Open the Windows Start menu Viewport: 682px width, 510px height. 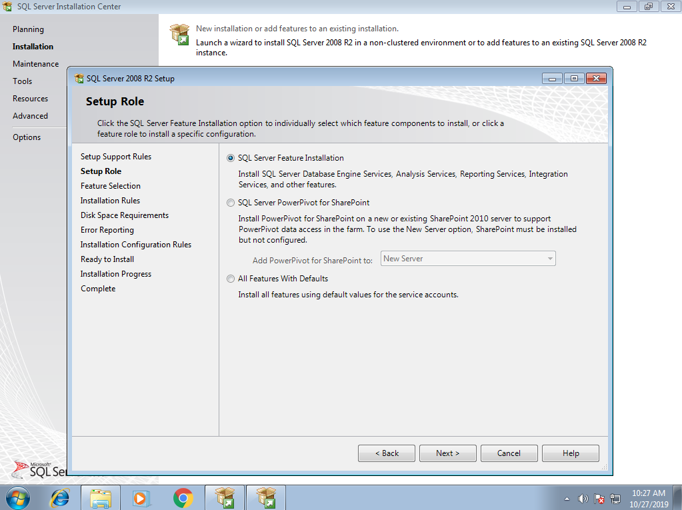click(18, 498)
